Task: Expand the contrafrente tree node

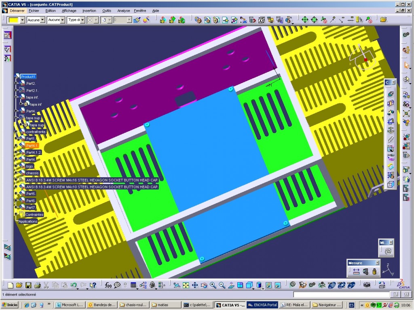Action: coord(16,132)
